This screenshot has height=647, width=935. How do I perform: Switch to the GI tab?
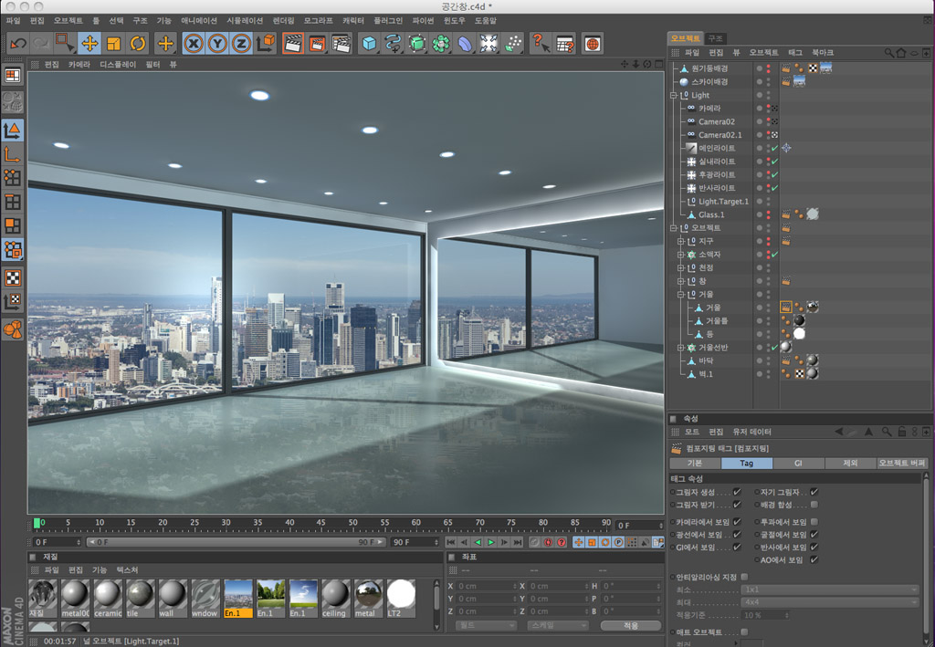pos(797,464)
